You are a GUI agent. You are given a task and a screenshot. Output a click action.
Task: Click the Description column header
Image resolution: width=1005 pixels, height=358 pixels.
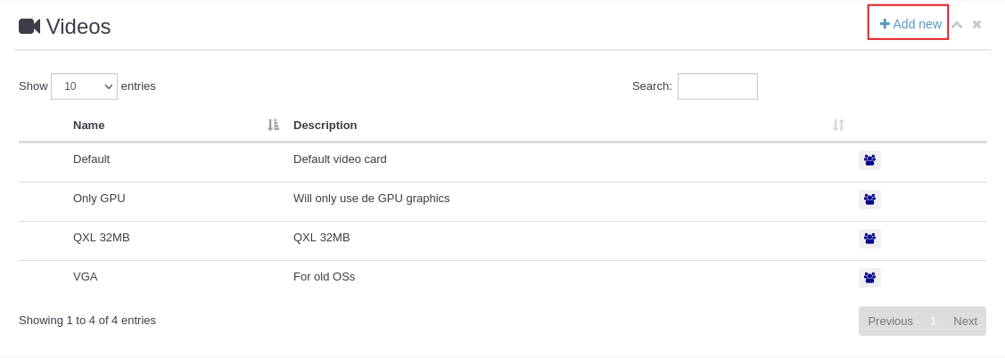click(x=325, y=126)
